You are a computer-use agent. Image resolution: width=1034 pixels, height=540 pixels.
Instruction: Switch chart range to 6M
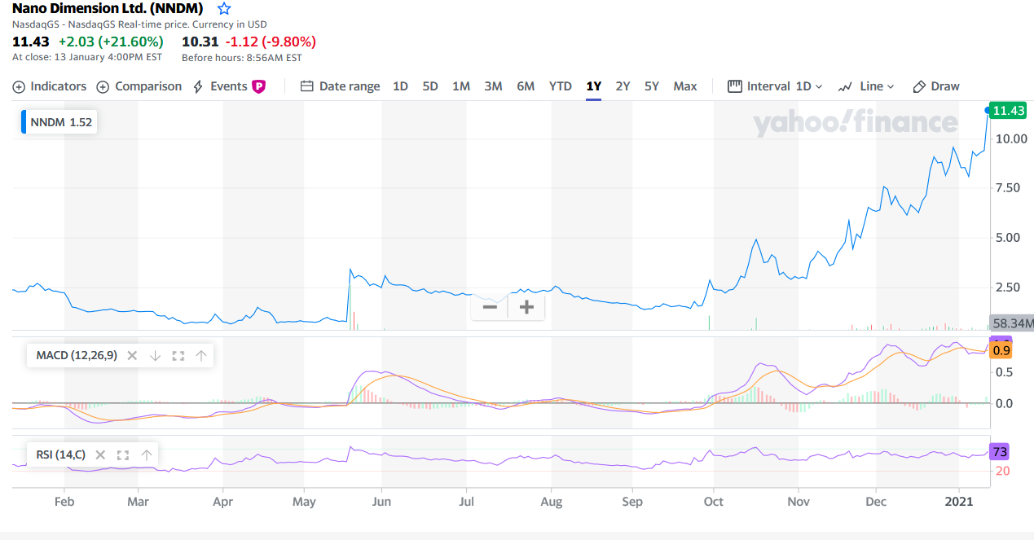pos(526,86)
